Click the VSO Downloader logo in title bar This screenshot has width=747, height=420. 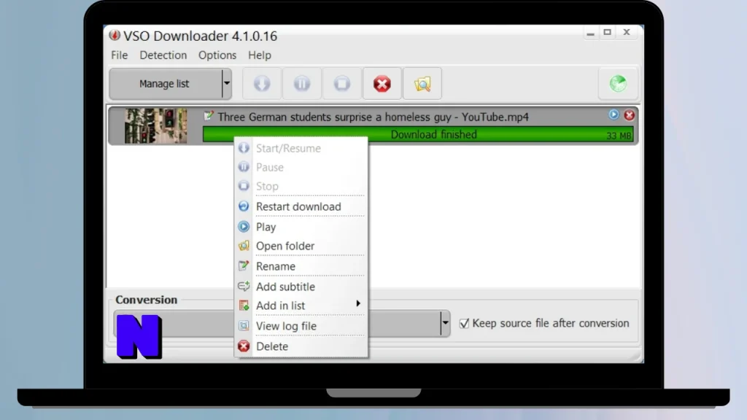(x=115, y=35)
